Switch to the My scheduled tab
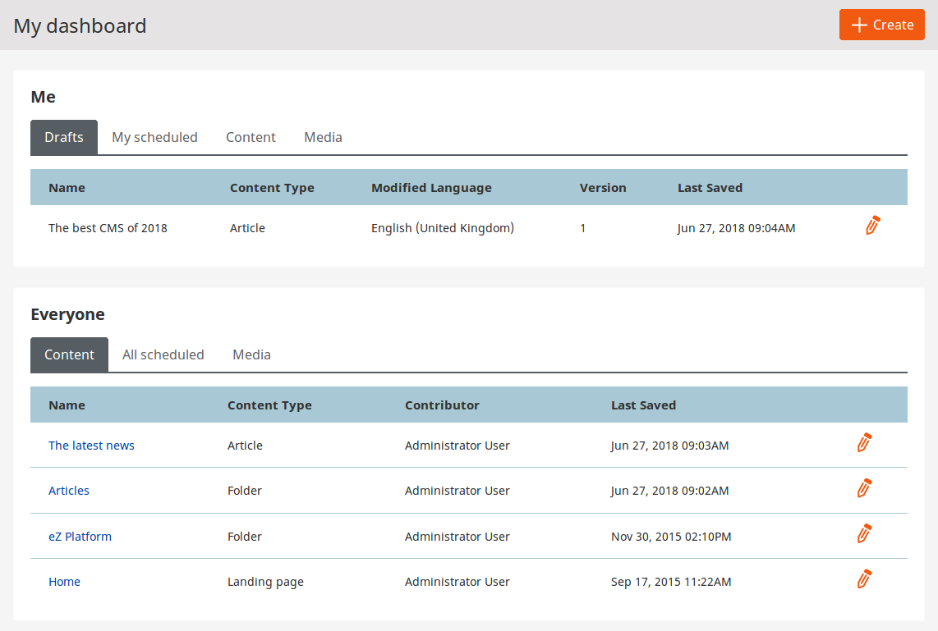 click(154, 137)
